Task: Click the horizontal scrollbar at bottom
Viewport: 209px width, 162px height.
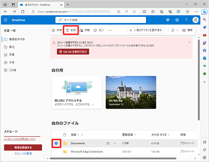Action: click(113, 158)
